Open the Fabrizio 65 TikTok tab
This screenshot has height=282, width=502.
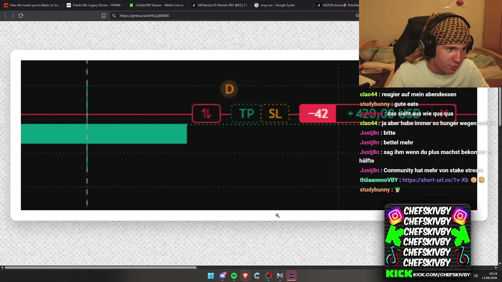pyautogui.click(x=220, y=5)
